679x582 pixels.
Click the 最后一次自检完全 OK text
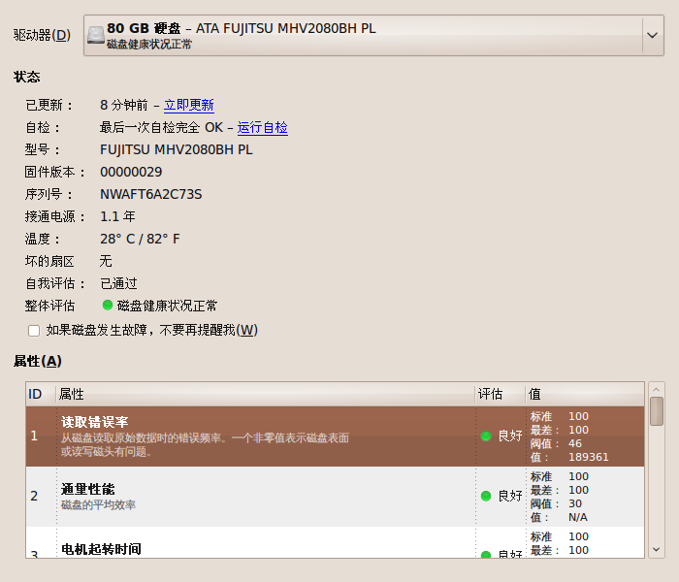[x=161, y=127]
